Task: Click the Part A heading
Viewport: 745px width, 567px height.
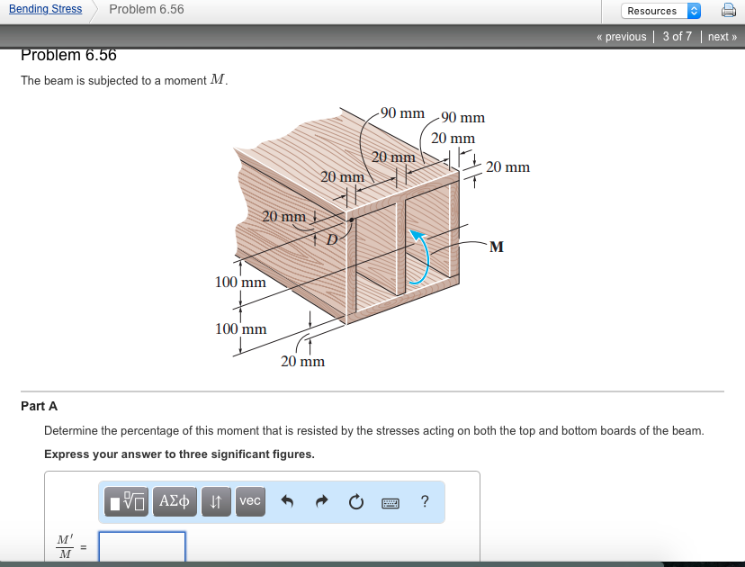Action: (x=39, y=406)
